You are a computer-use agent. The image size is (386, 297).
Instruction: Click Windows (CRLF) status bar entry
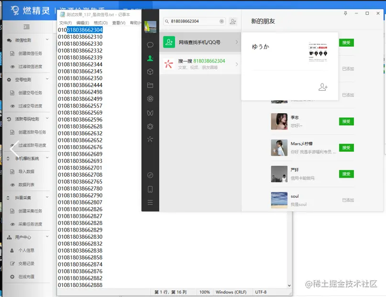(x=231, y=292)
